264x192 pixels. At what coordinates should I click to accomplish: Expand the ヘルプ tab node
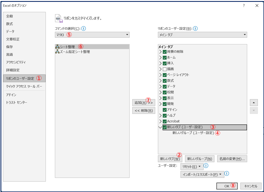click(x=160, y=115)
